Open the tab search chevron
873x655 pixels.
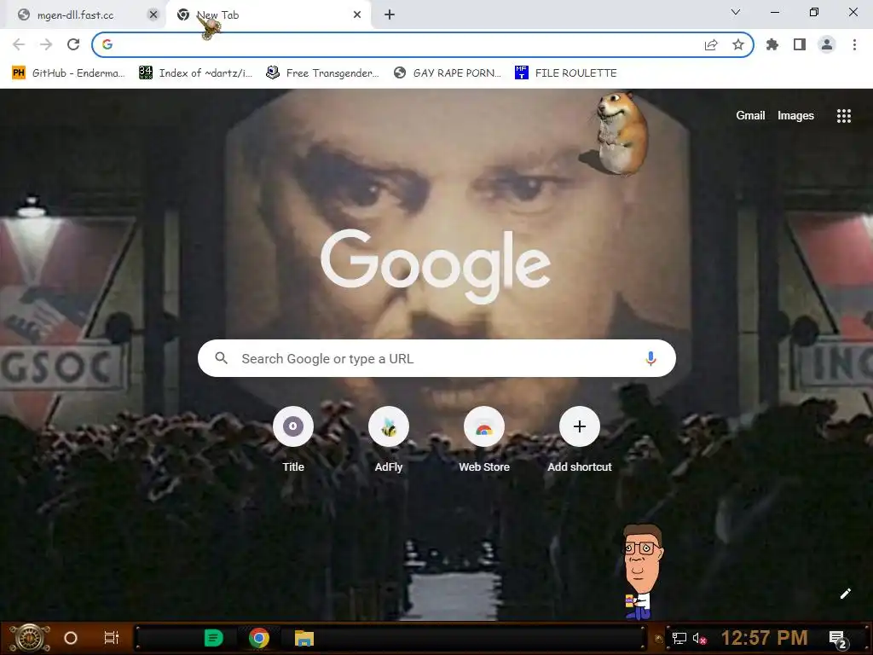(x=736, y=12)
